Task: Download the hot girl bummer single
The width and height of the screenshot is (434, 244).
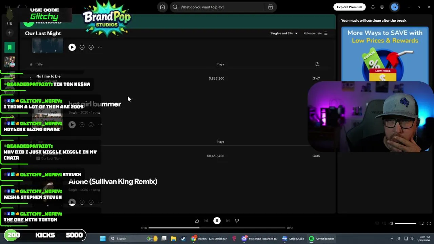Action: coord(91,125)
